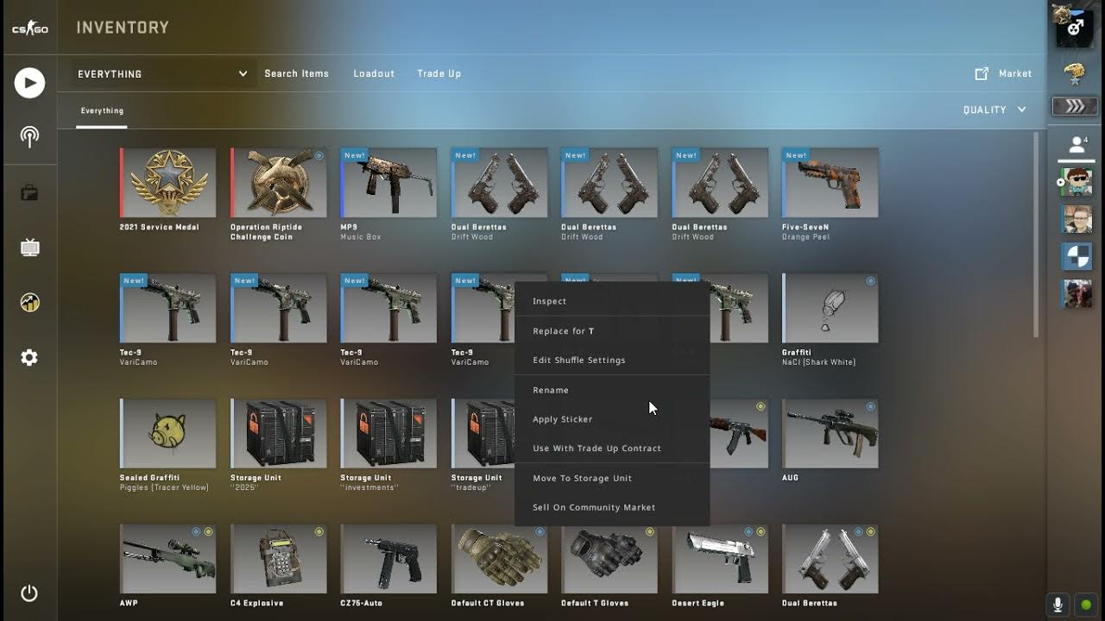
Task: Click the golden coin icon in friends panel
Action: click(1075, 72)
